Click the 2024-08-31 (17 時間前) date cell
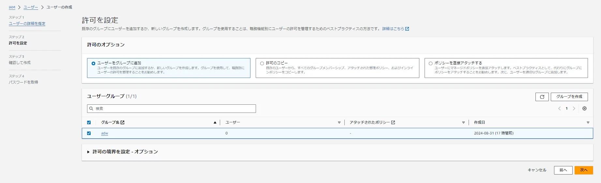The height and width of the screenshot is (183, 601). (494, 133)
